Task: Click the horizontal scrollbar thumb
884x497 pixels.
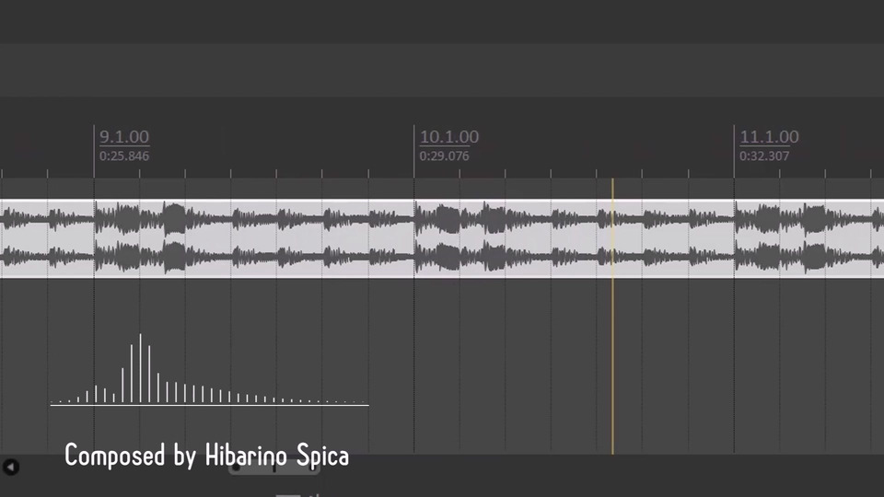Action: (x=274, y=468)
